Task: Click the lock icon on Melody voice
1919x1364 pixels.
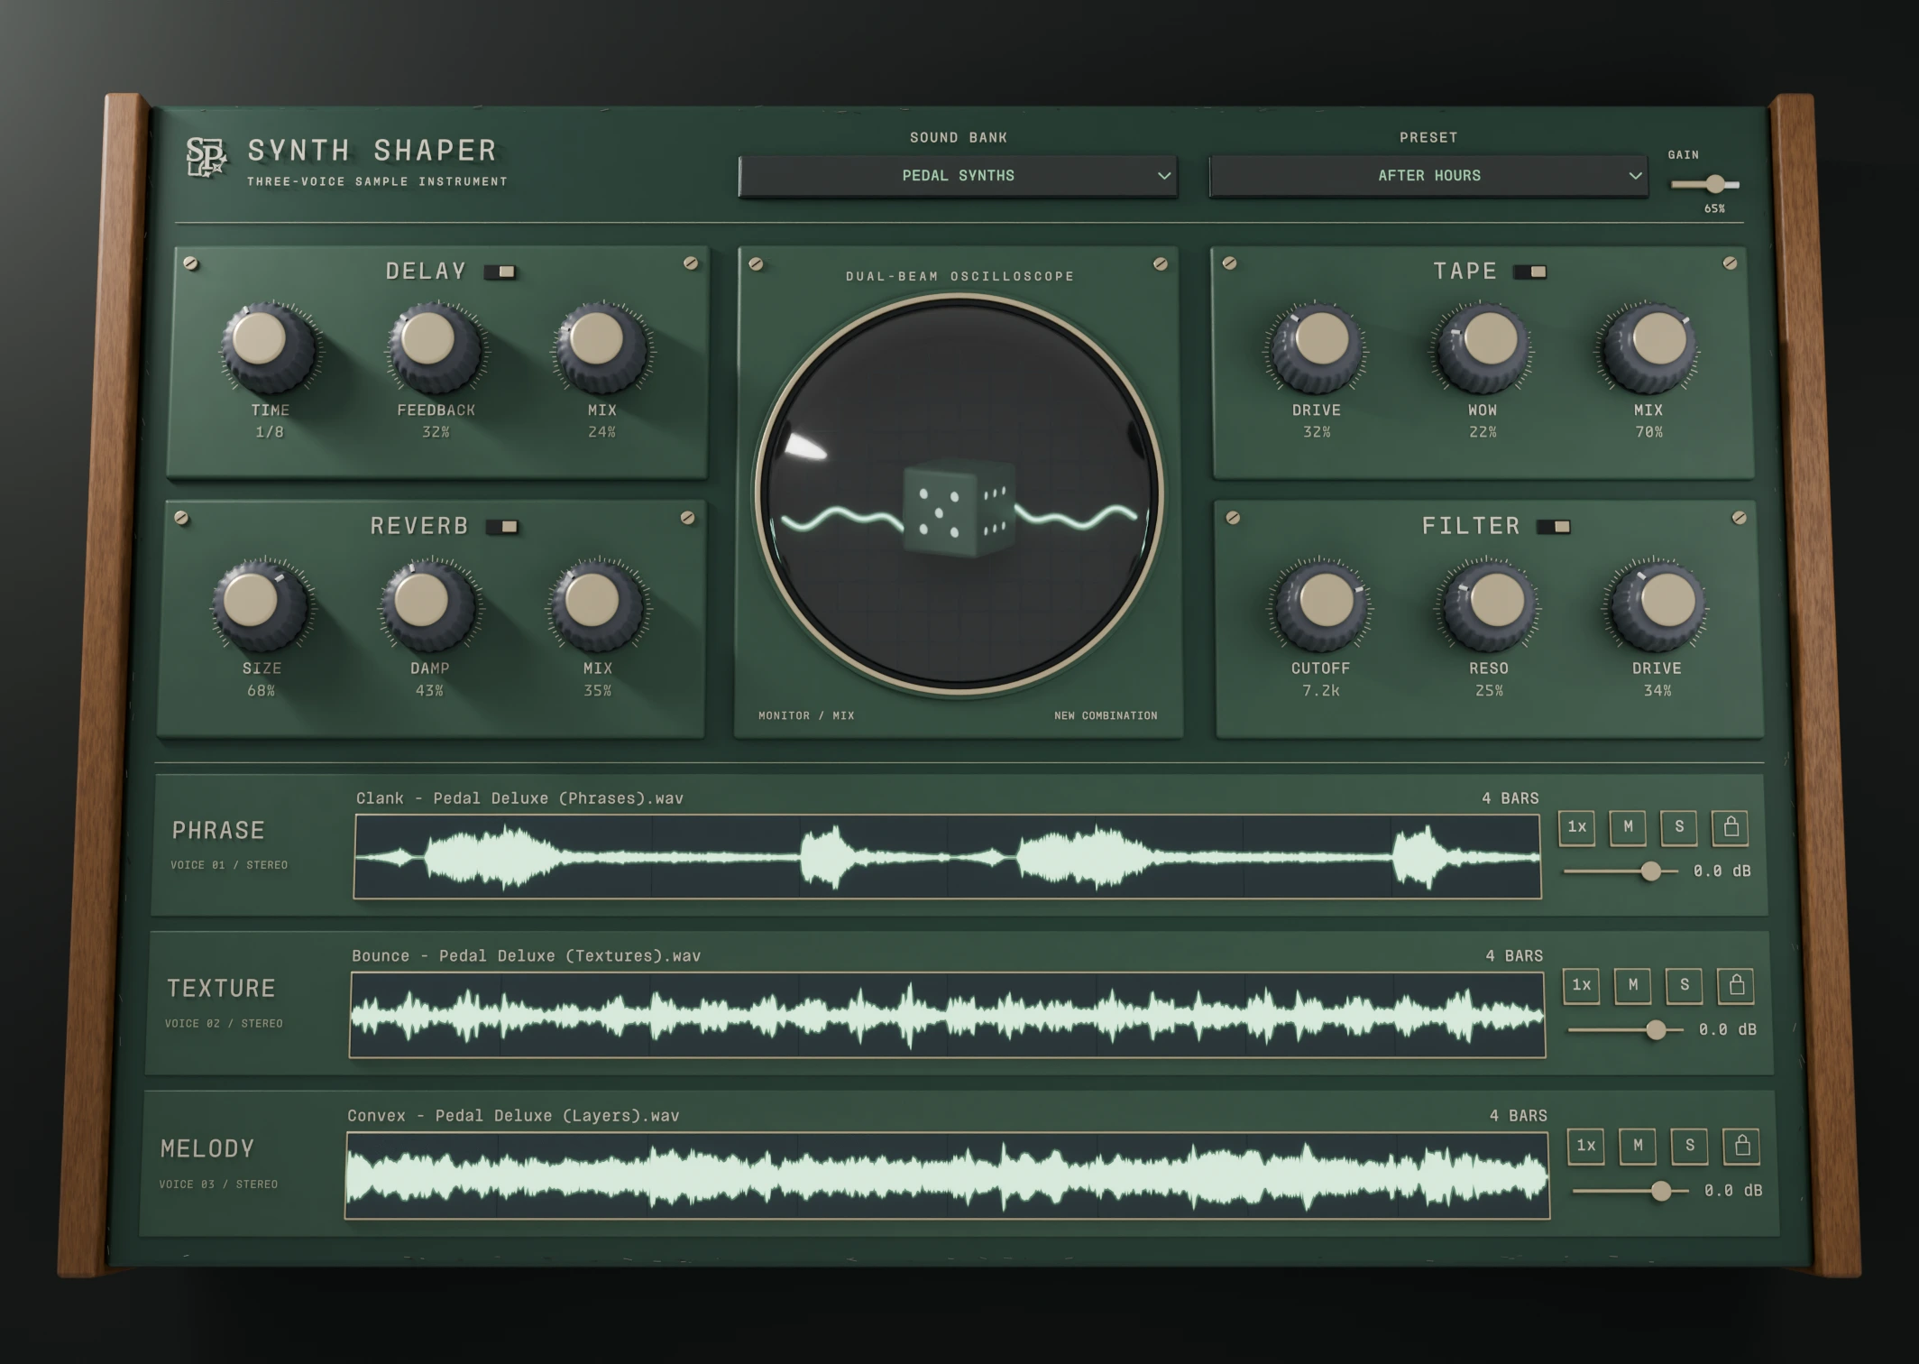Action: pyautogui.click(x=1741, y=1146)
